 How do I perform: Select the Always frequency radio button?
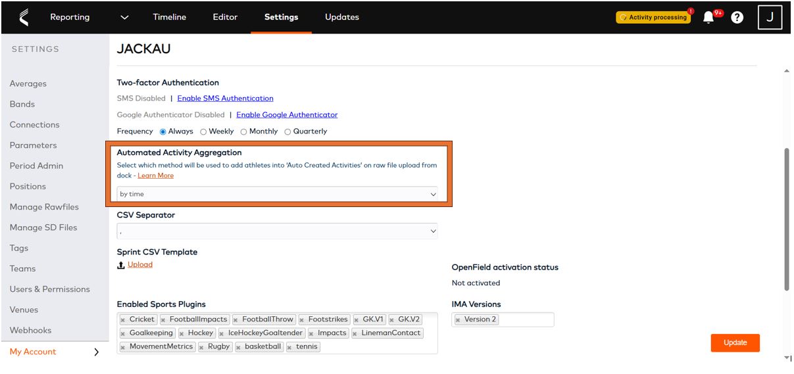pos(163,131)
